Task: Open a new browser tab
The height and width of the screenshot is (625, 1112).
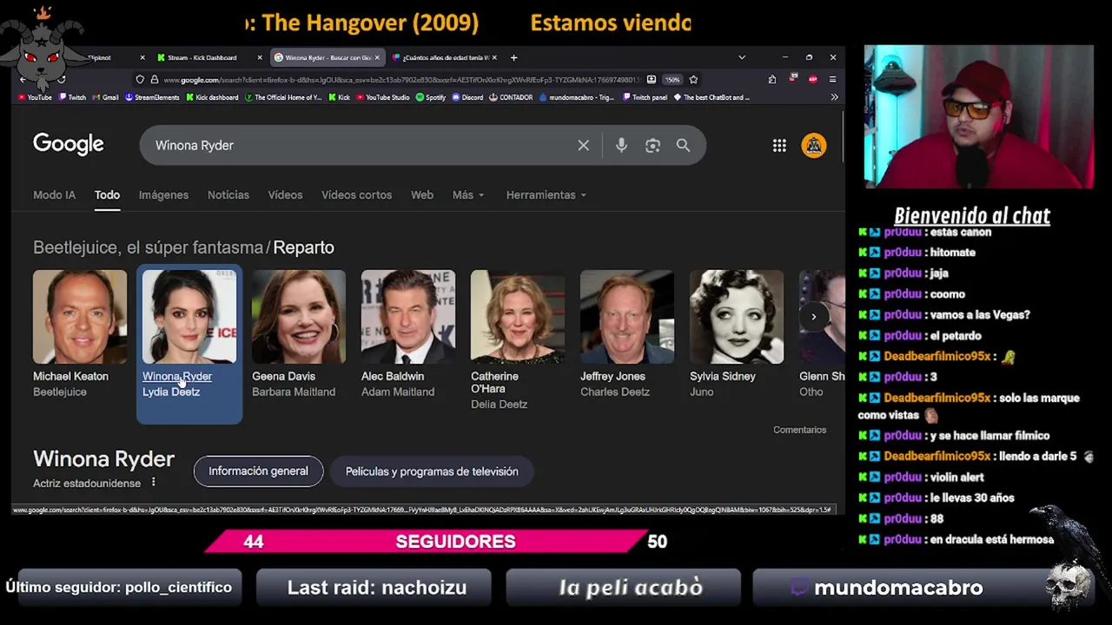Action: [513, 57]
